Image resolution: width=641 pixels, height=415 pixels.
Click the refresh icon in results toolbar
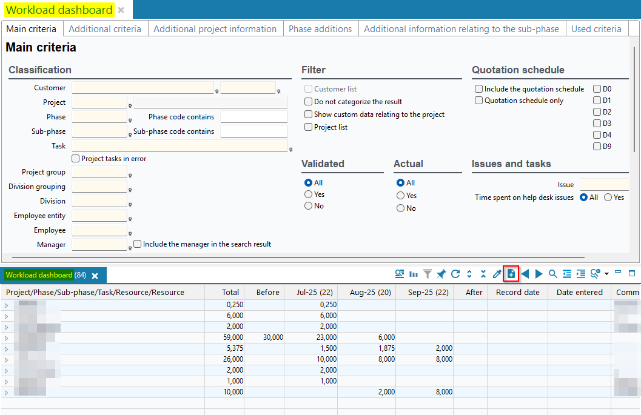[455, 274]
